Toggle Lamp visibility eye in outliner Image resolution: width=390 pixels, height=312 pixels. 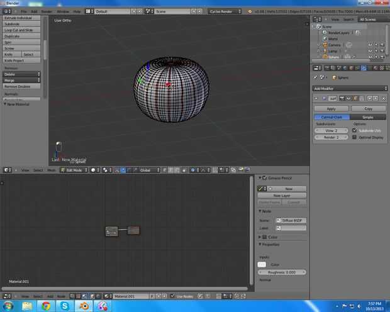[x=370, y=51]
